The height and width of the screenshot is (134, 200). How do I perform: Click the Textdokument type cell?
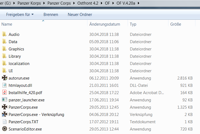pyautogui.click(x=143, y=122)
